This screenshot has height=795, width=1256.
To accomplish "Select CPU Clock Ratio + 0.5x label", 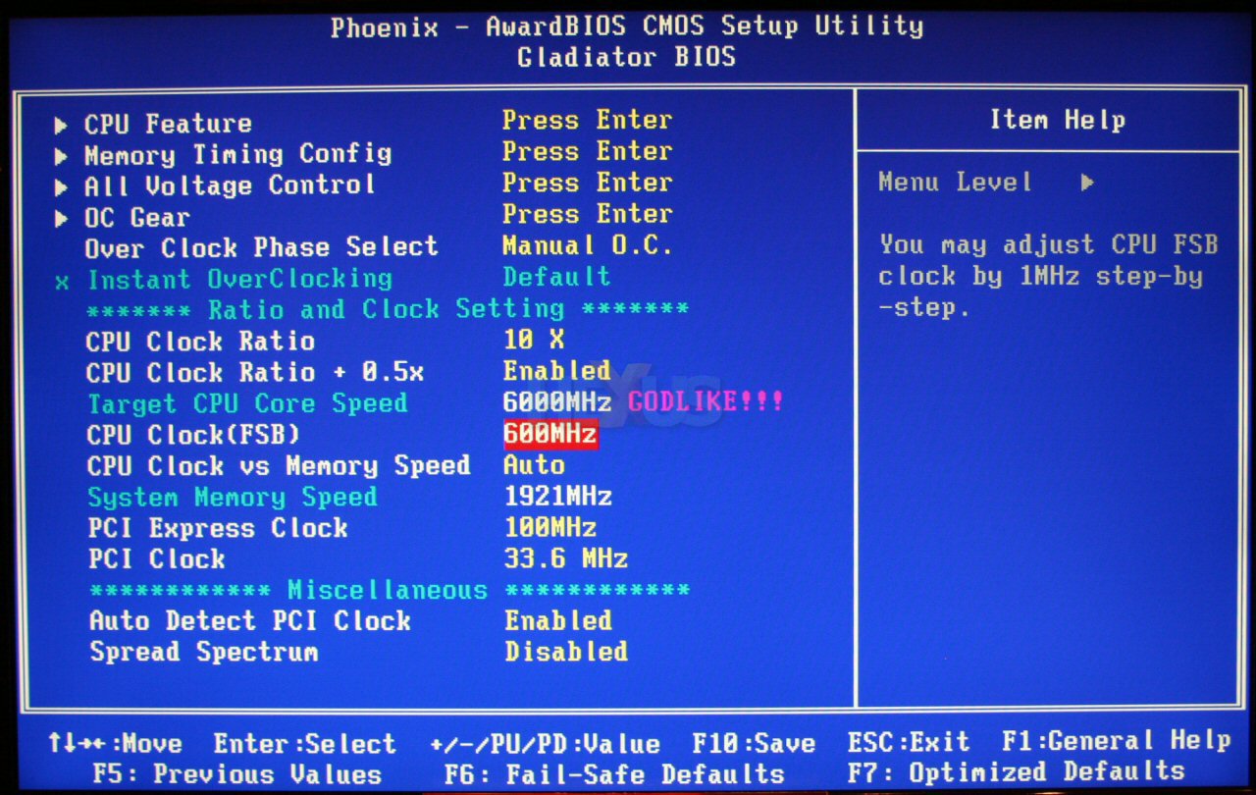I will point(255,373).
